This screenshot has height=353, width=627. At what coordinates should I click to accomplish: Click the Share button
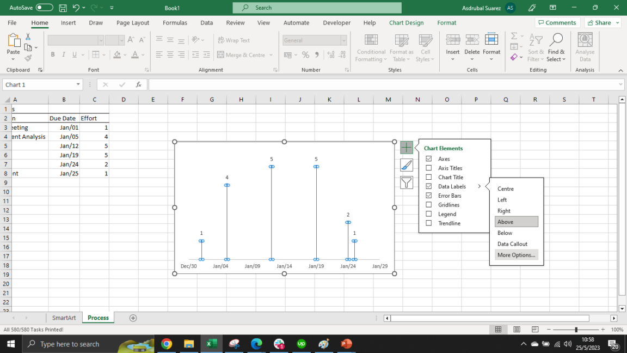tap(602, 22)
